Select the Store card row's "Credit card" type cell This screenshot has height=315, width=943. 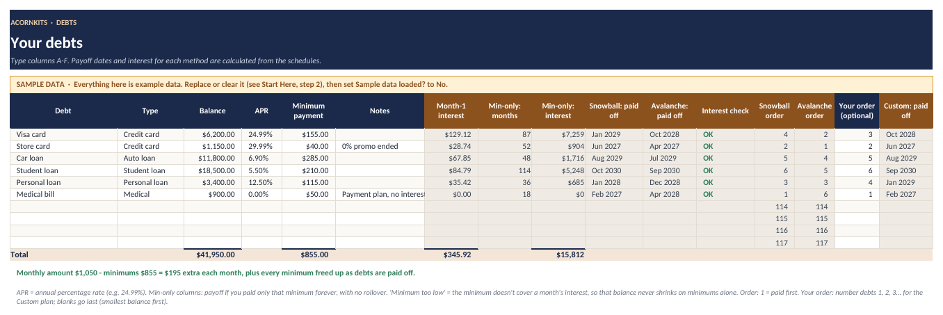(x=150, y=146)
